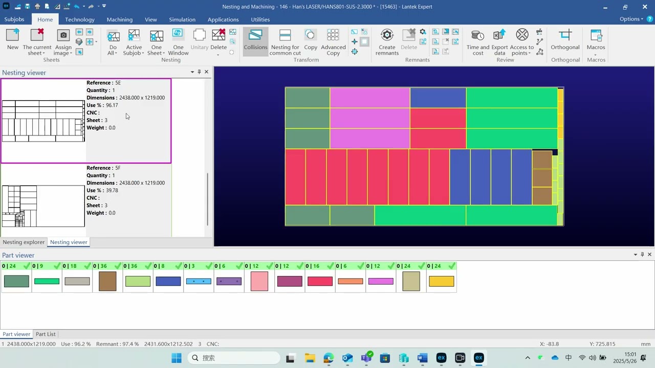655x368 pixels.
Task: Open Word from the Windows taskbar
Action: tap(422, 358)
